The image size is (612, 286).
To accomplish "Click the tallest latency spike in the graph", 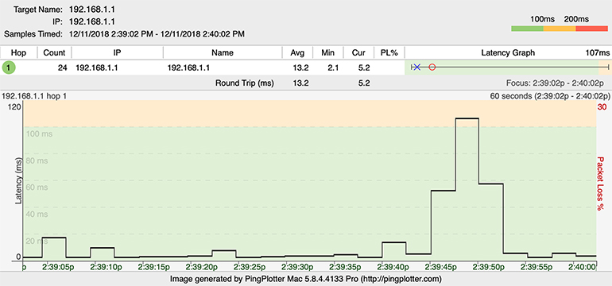I will point(467,118).
